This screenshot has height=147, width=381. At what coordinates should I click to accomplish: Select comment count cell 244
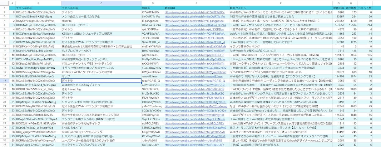(365, 25)
